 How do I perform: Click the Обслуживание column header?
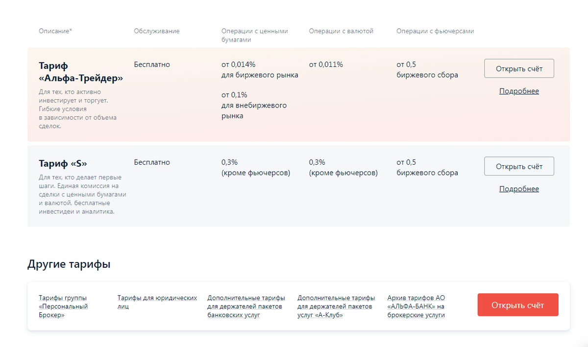tap(156, 31)
